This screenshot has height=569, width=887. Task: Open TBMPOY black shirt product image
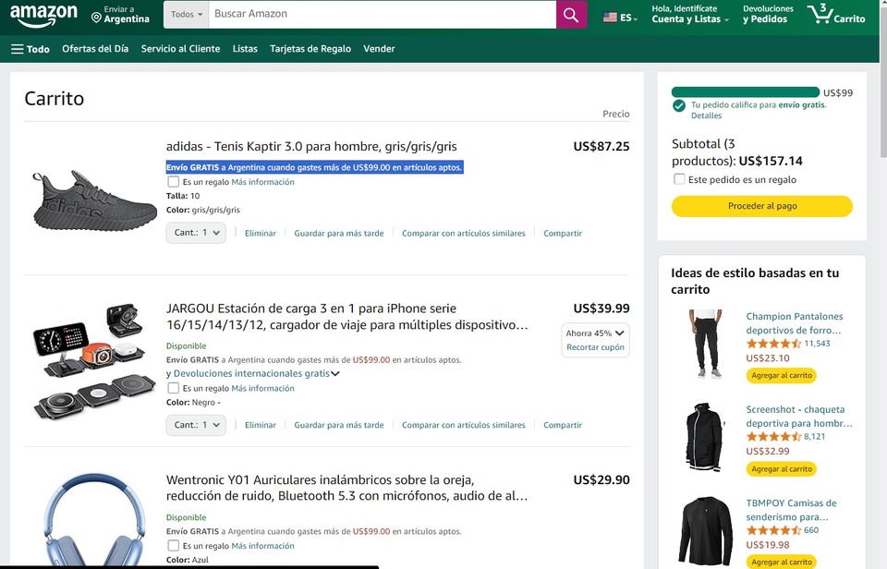pos(706,530)
